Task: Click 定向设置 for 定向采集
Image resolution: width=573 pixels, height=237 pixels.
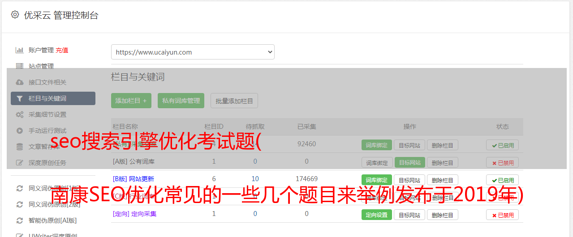Action: pyautogui.click(x=377, y=215)
